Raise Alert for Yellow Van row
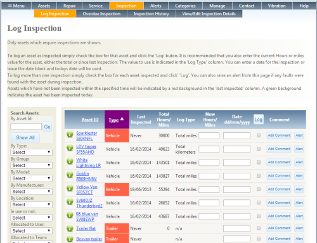The height and width of the screenshot is (243, 317). tap(299, 189)
